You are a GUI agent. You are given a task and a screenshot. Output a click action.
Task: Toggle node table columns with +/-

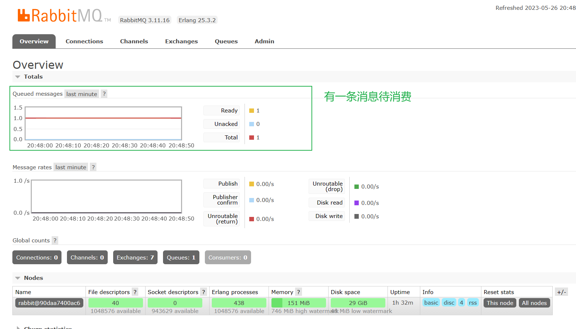561,292
